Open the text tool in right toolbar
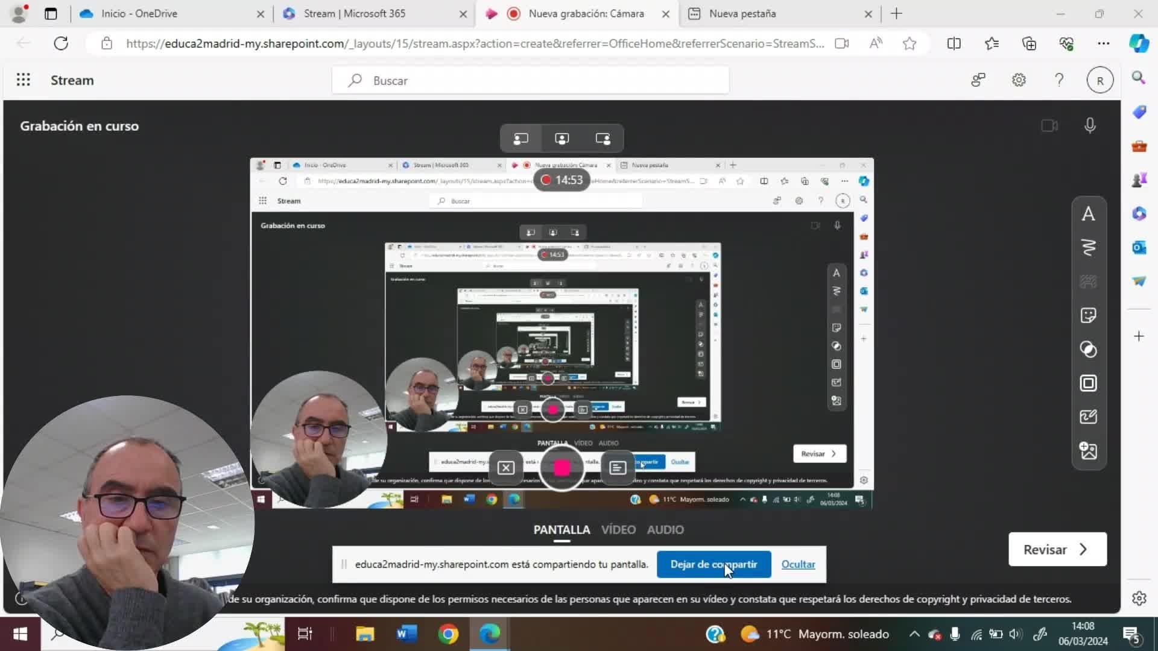 pos(1088,214)
